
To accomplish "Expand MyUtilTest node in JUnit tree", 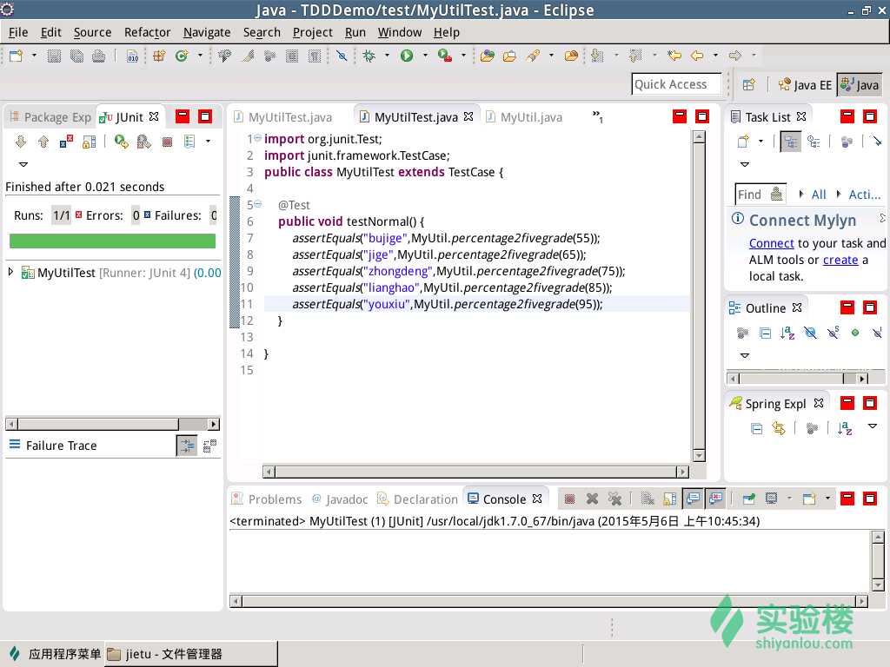I will click(x=10, y=272).
